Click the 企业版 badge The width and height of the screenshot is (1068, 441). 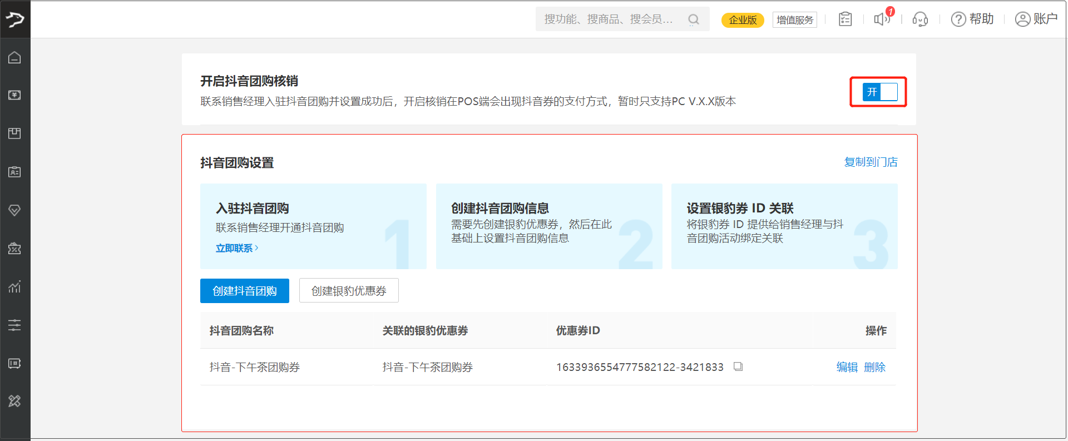coord(743,20)
